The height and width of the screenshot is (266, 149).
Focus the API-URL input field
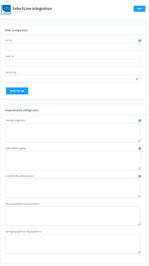(x=73, y=47)
